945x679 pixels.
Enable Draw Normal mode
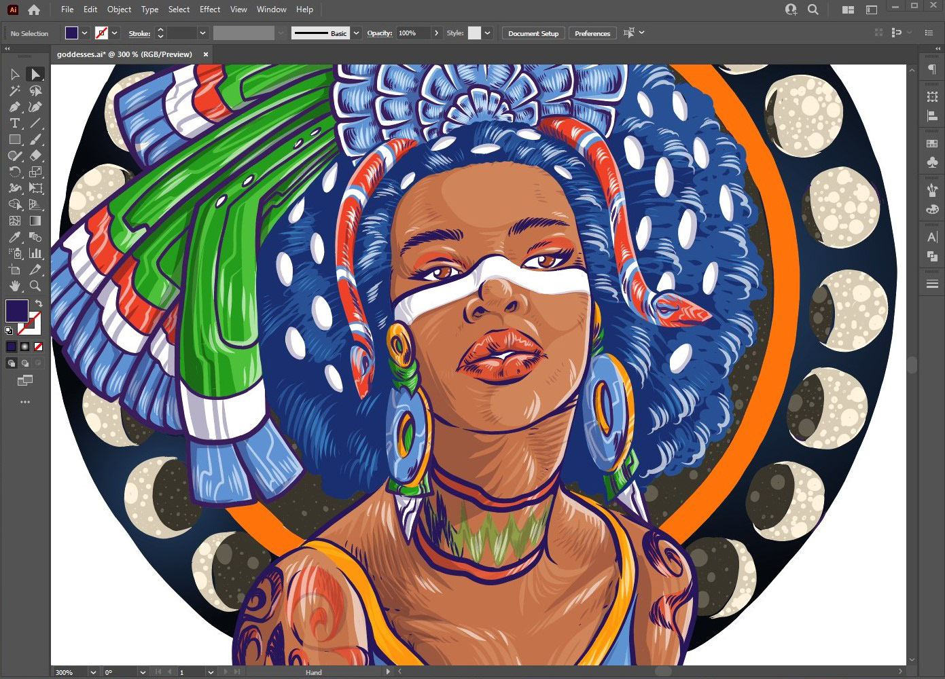point(12,363)
